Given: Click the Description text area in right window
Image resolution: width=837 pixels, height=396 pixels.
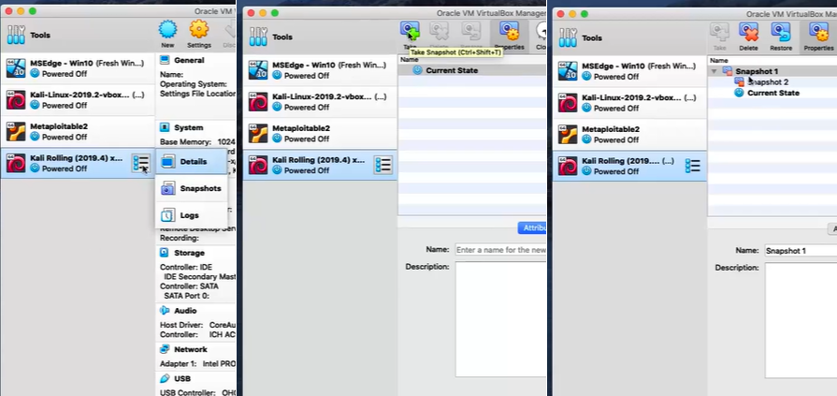Looking at the screenshot, I should point(801,320).
